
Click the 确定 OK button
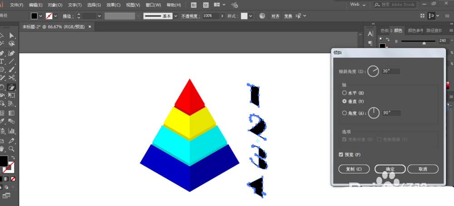click(390, 169)
